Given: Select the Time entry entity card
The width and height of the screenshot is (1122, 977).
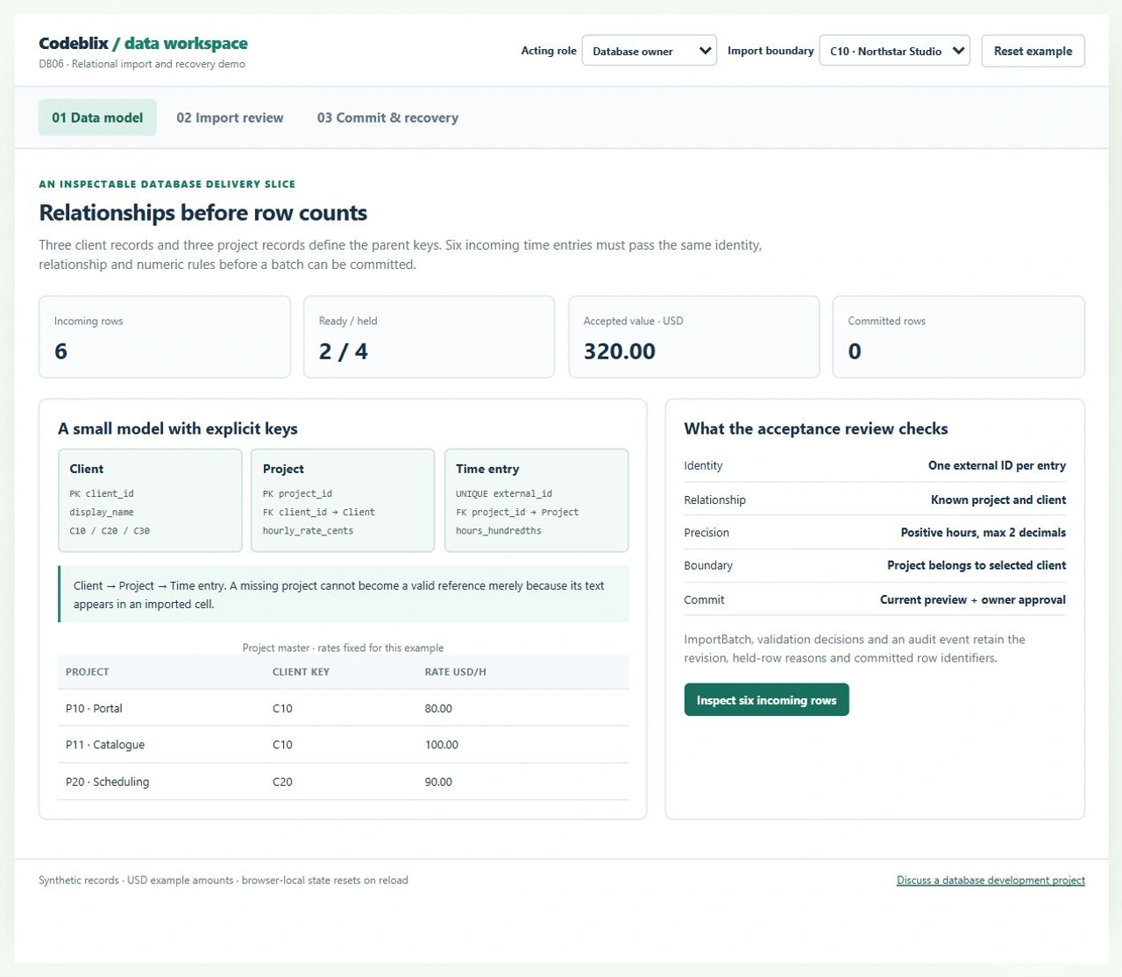Looking at the screenshot, I should point(536,500).
